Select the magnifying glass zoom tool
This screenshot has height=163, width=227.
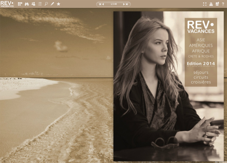coord(46,4)
